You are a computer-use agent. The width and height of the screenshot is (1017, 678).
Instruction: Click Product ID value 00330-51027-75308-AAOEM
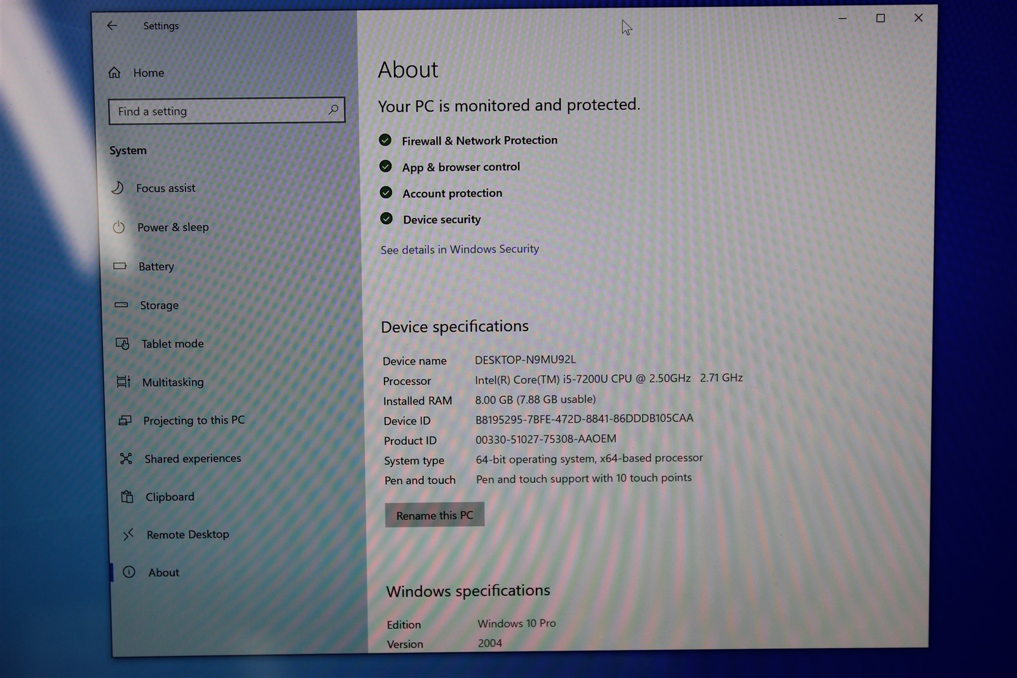(x=546, y=439)
